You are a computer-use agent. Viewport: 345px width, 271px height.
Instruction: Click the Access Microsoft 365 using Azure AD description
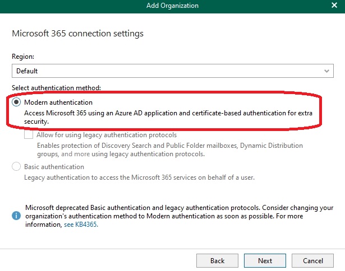168,117
